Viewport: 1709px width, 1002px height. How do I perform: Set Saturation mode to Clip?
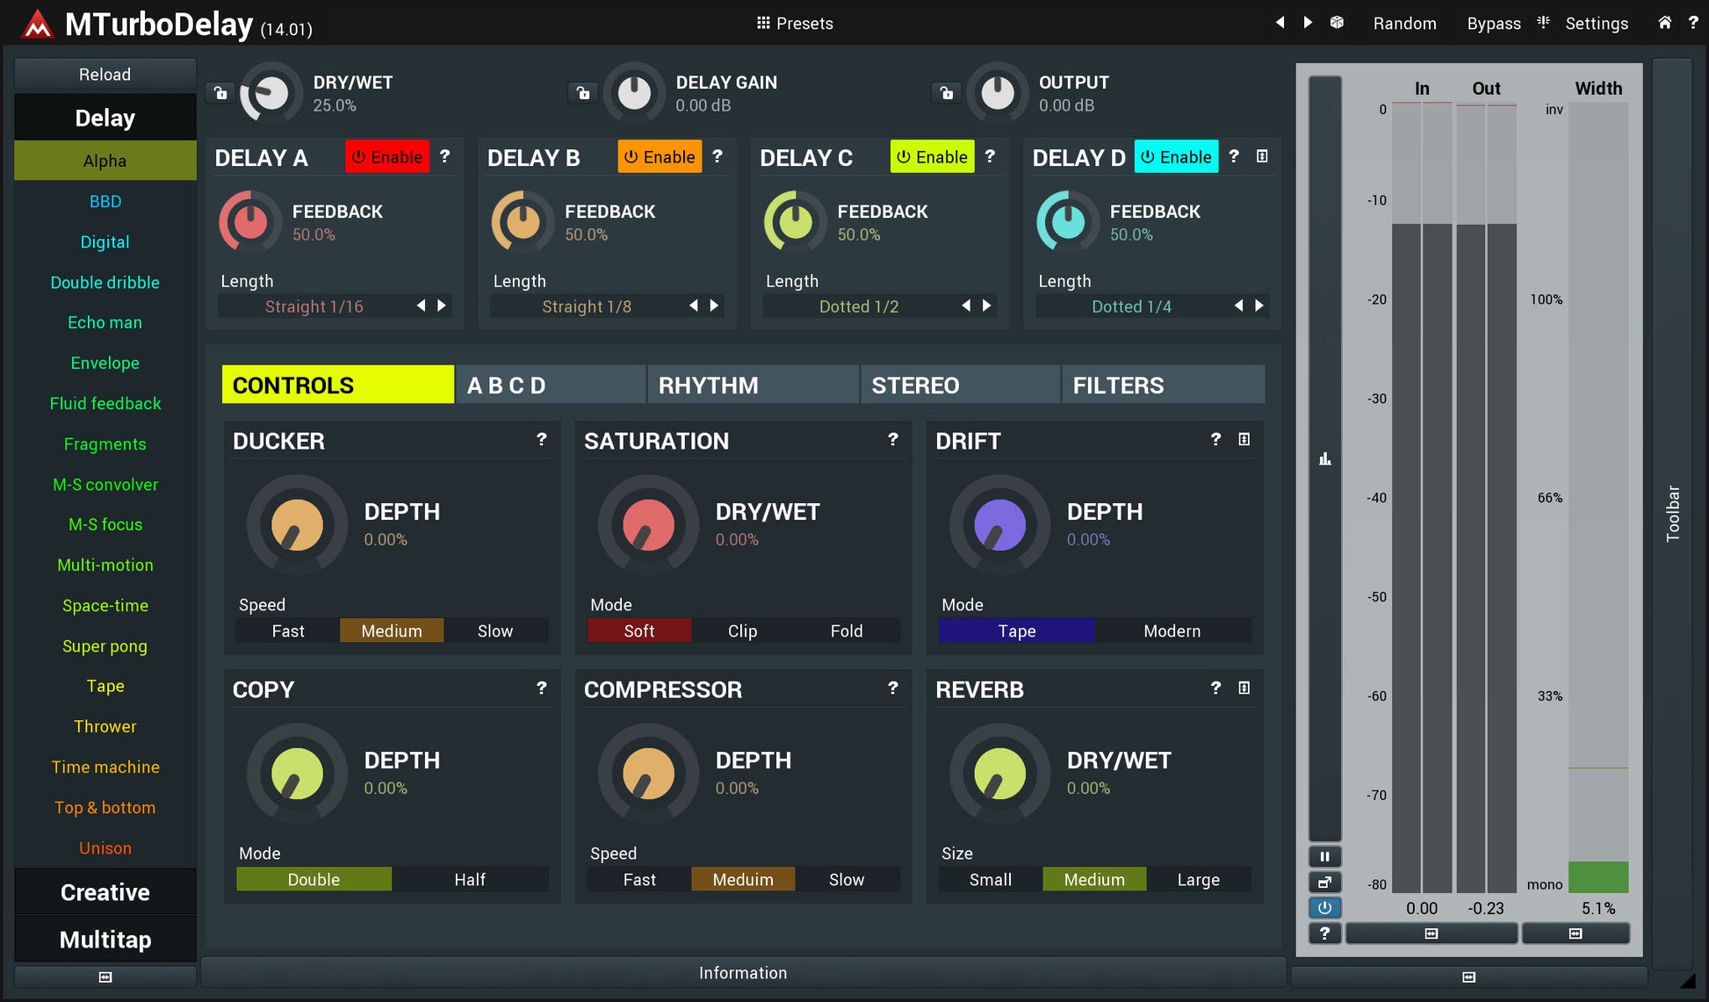742,630
